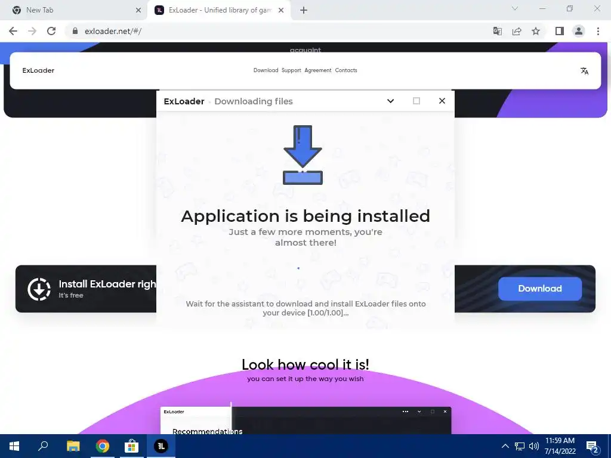The width and height of the screenshot is (611, 458).
Task: Click the Recommendations preview thumbnail
Action: pos(306,420)
